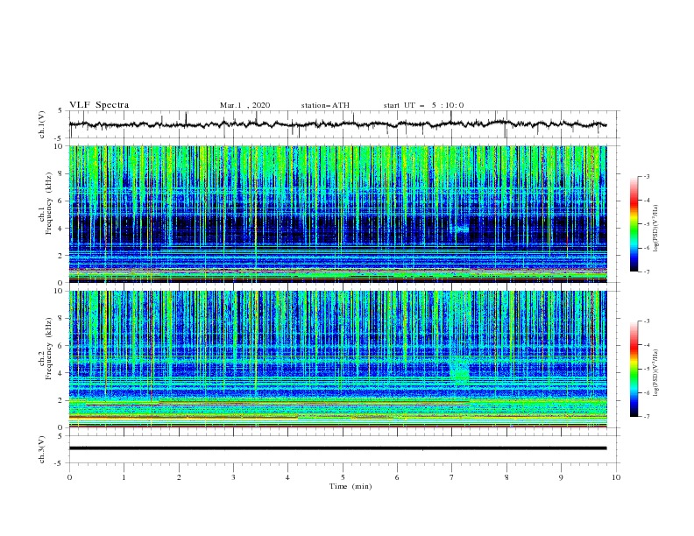Click time axis tick label '1'
The height and width of the screenshot is (536, 694).
[x=124, y=477]
